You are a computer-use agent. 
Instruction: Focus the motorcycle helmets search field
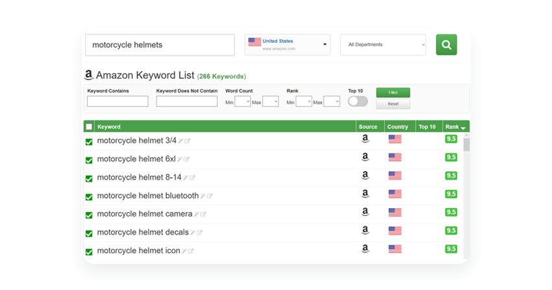coord(160,45)
